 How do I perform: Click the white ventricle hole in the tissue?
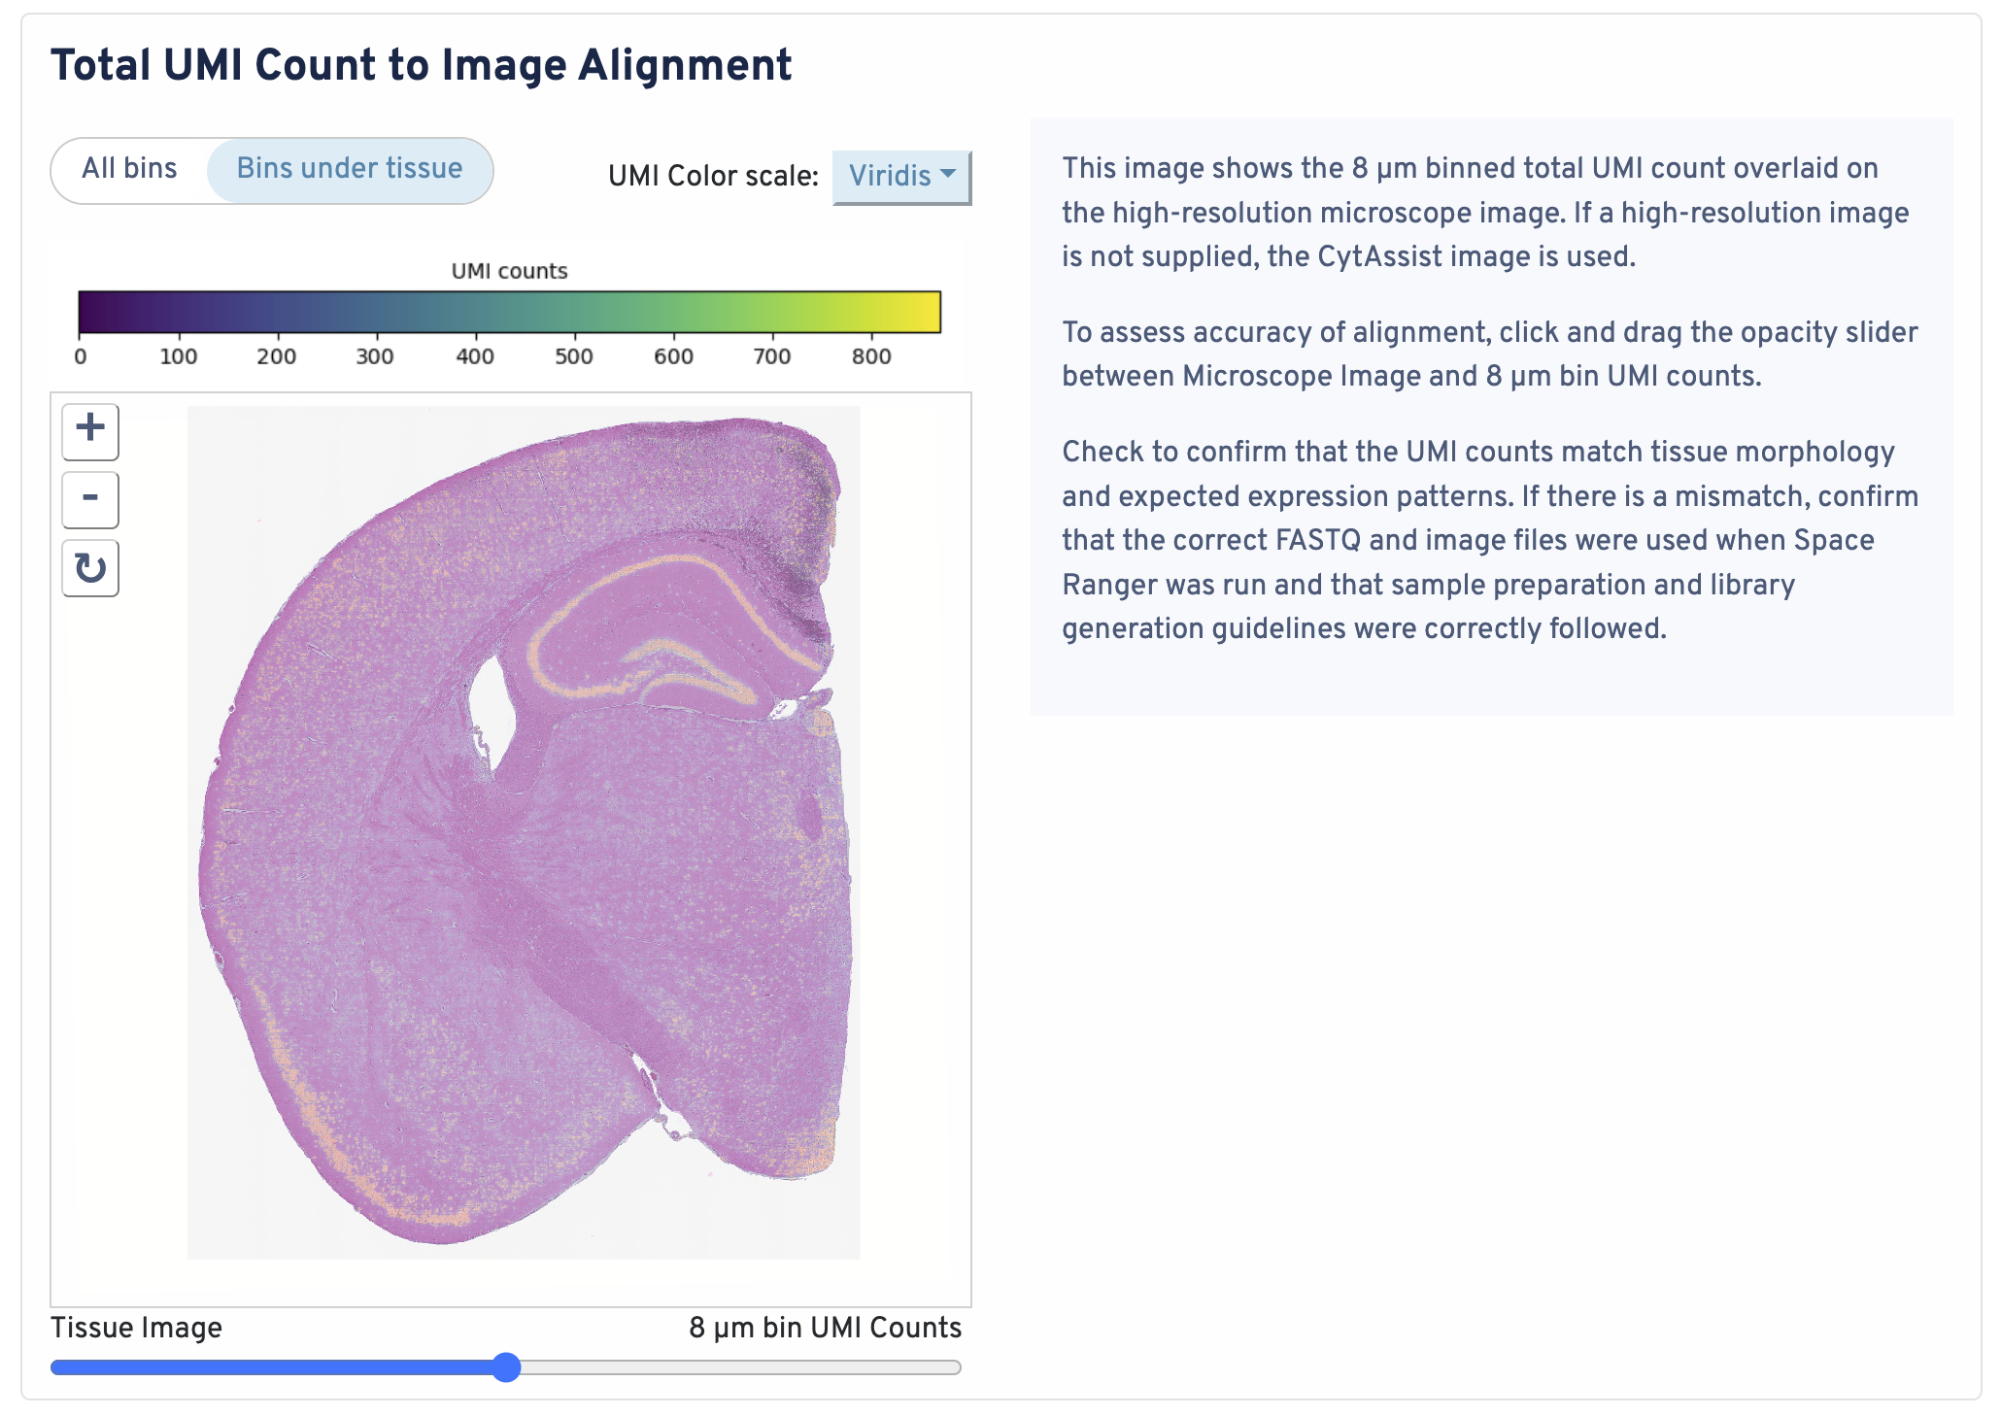493,714
